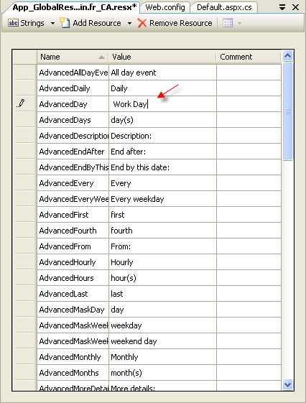Click the Strings category icon
Screen dimensions: 306x403
point(13,23)
